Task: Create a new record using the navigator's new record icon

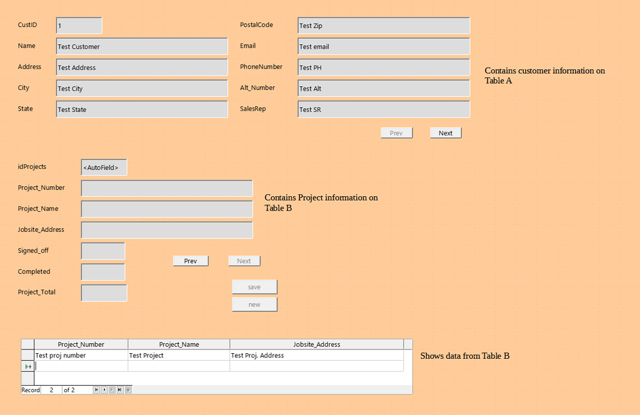Action: click(x=127, y=389)
